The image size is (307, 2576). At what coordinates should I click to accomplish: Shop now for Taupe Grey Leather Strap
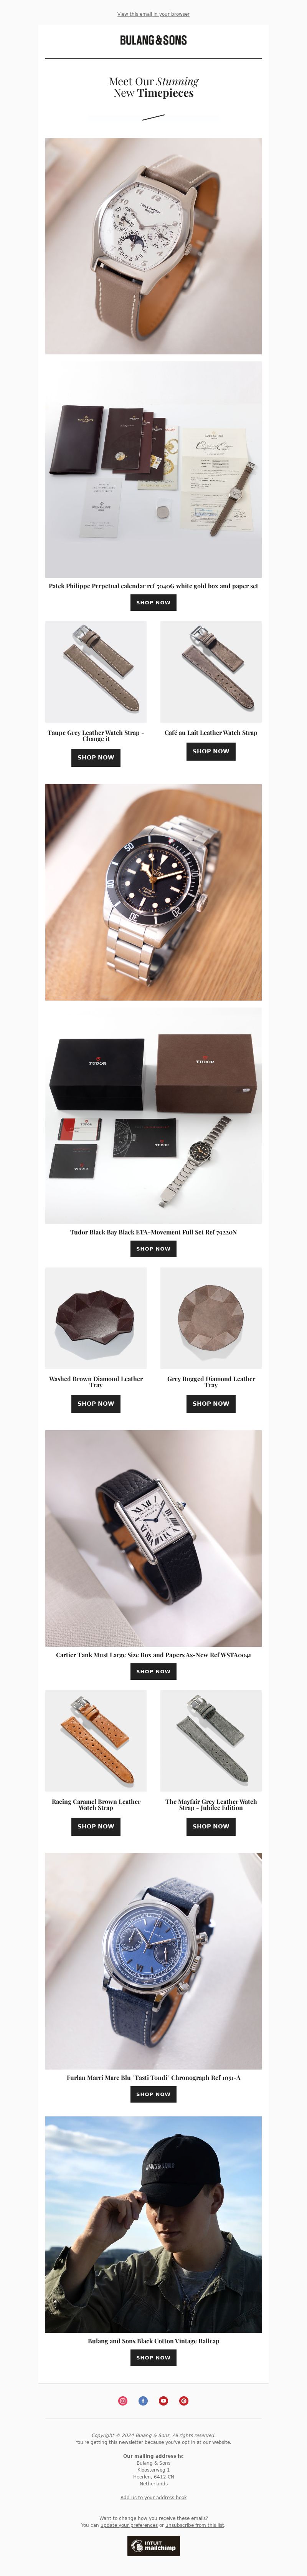[96, 757]
